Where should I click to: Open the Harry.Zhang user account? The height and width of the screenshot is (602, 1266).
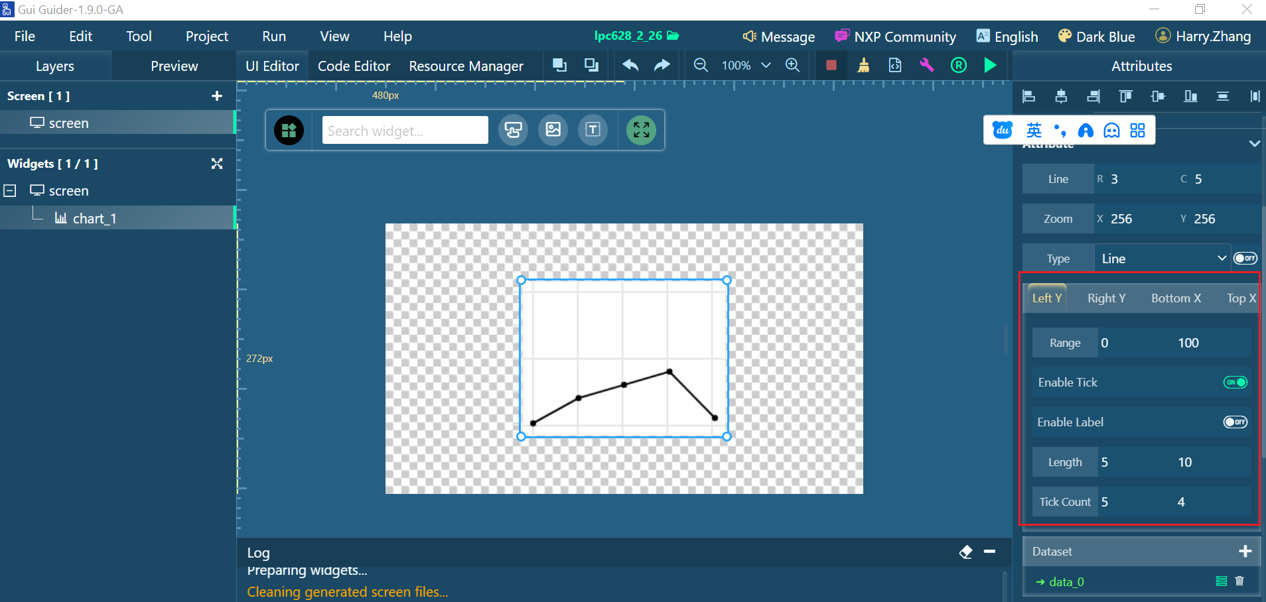pyautogui.click(x=1203, y=36)
